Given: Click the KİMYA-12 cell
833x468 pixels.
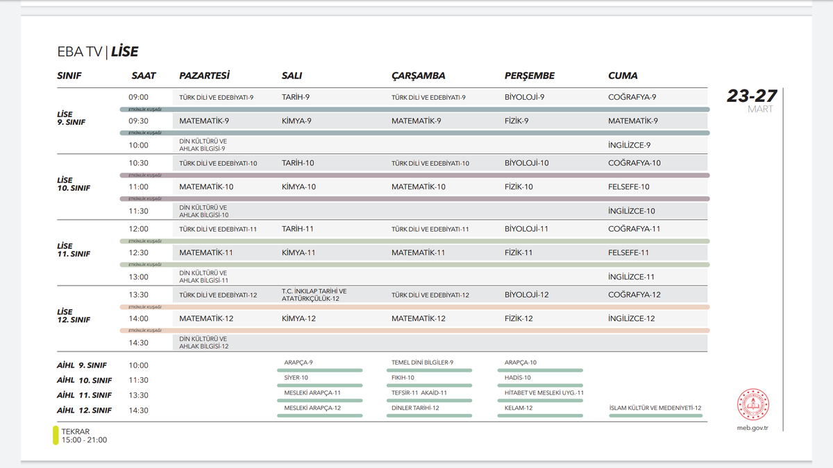Looking at the screenshot, I should (x=298, y=318).
